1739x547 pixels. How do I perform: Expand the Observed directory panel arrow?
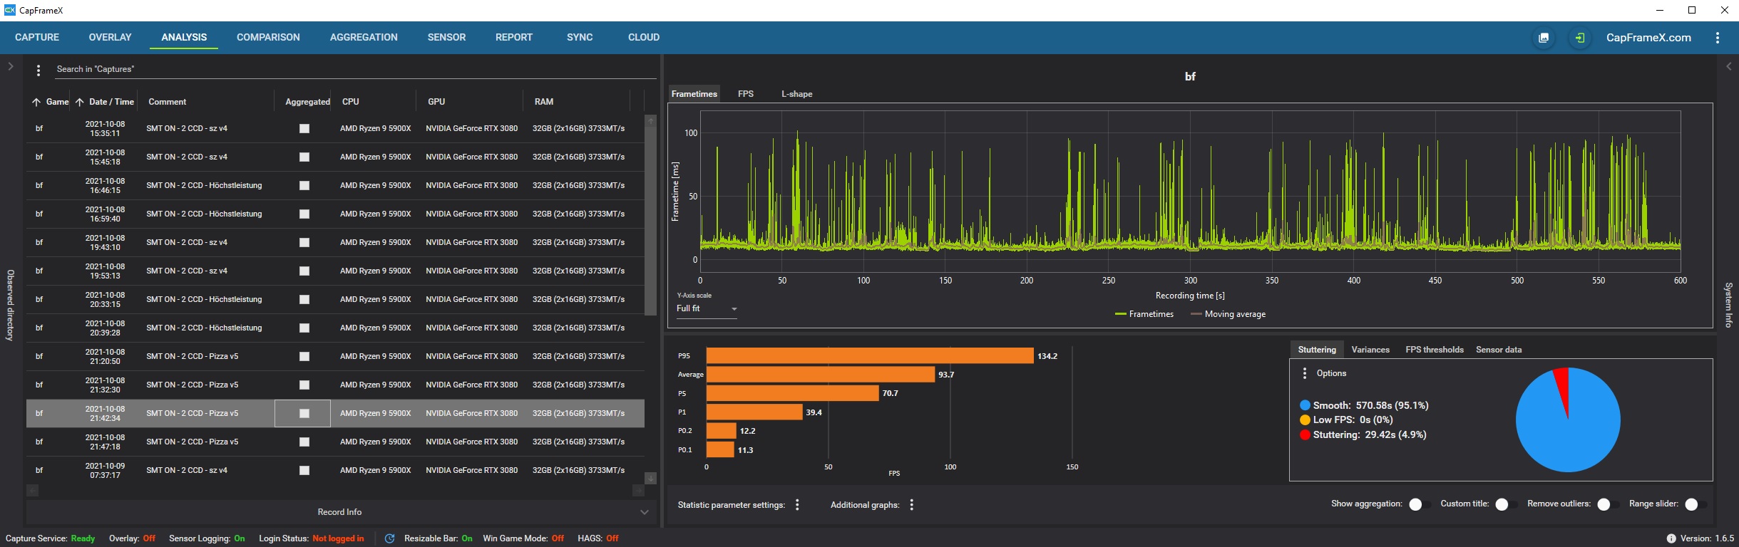(11, 66)
